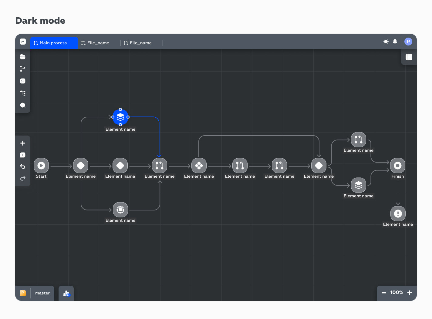Open the git branch panel icon

coord(23,69)
